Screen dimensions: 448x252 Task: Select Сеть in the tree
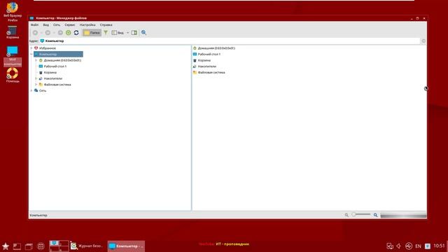pyautogui.click(x=40, y=90)
